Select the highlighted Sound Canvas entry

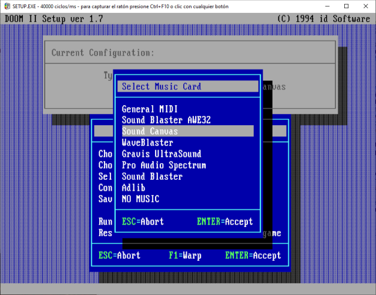pos(188,131)
